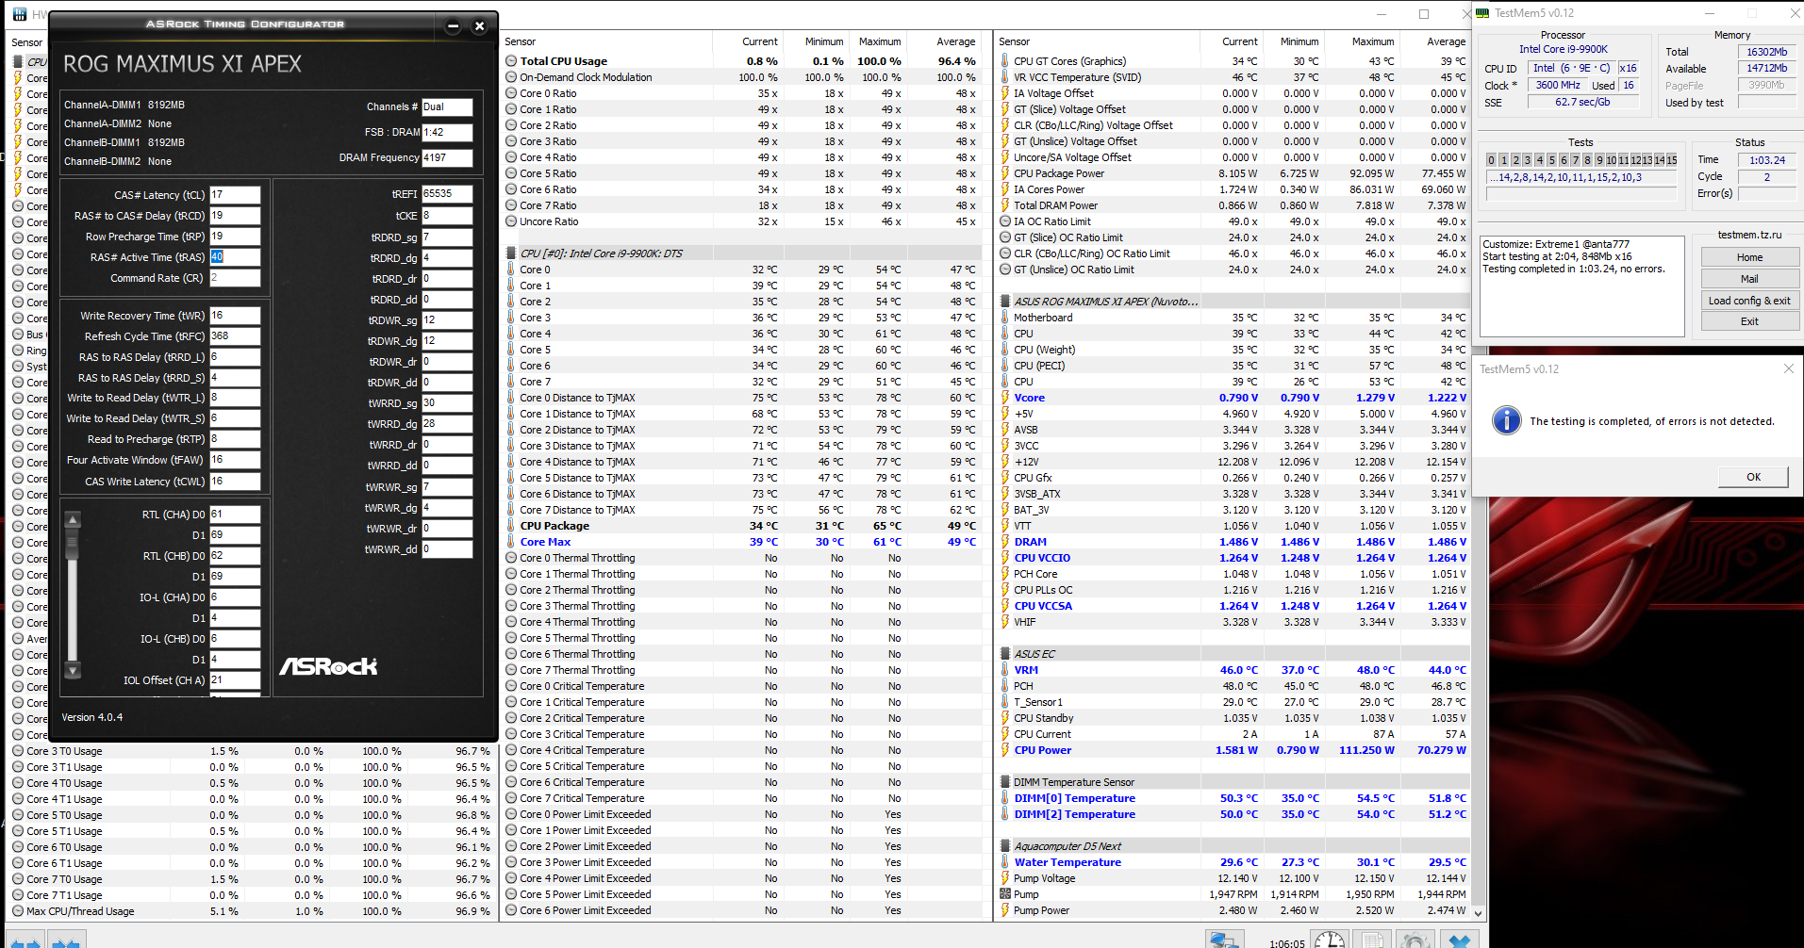Click the RAS# to CAS# Delay (tRCD) field
Image resolution: width=1804 pixels, height=948 pixels.
(235, 216)
